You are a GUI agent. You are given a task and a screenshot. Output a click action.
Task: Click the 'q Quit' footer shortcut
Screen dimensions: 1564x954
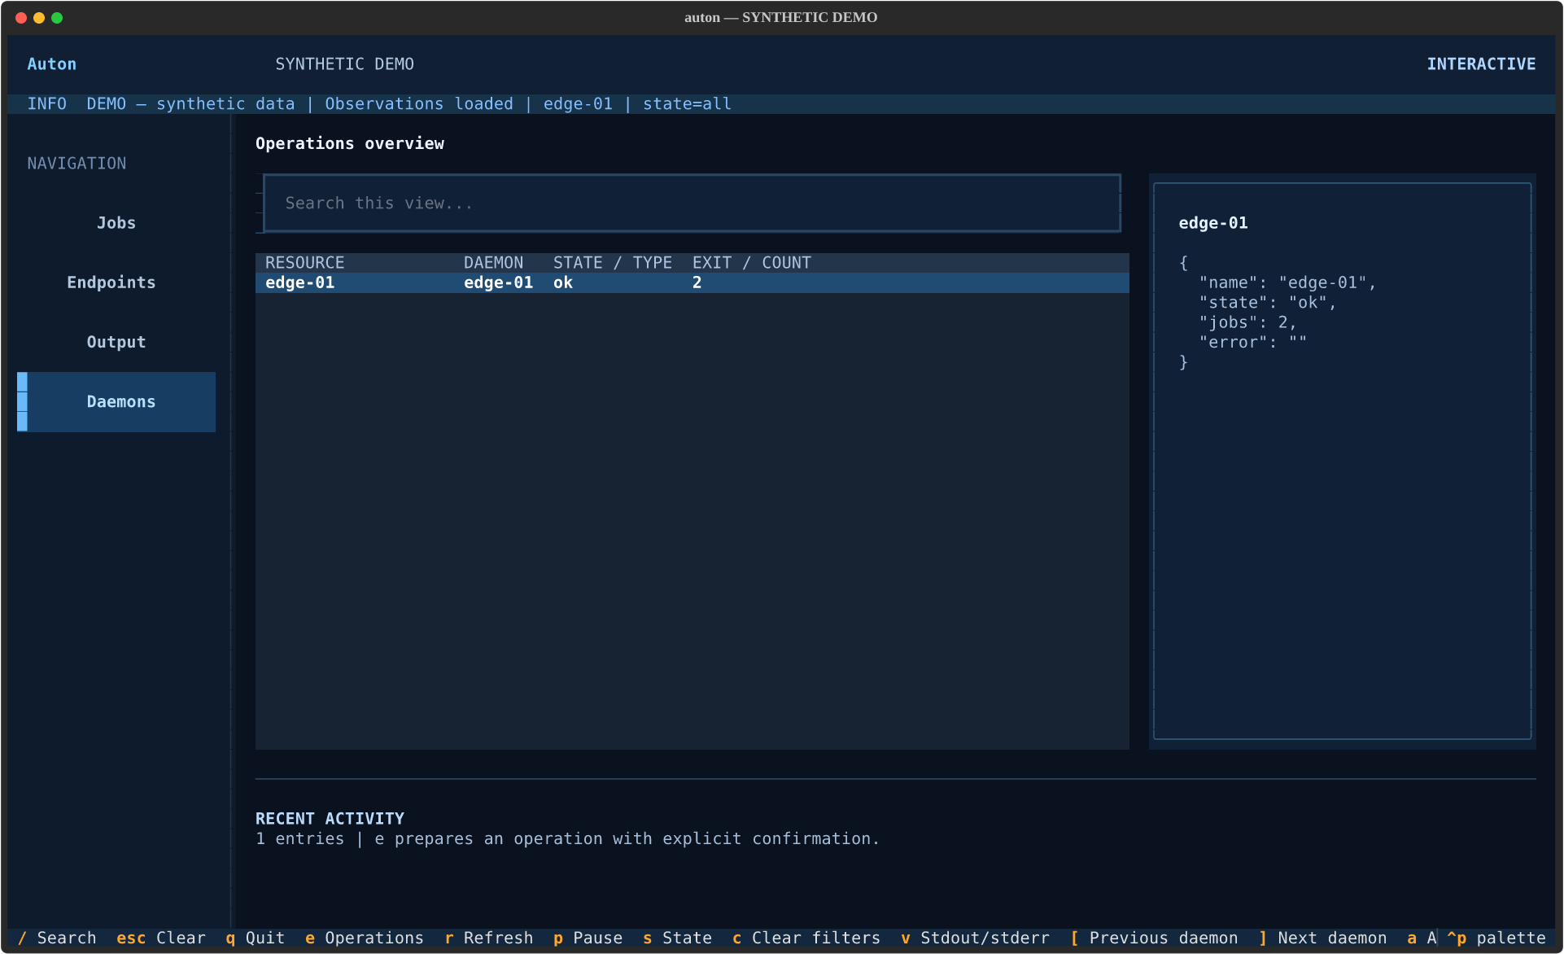tap(256, 938)
